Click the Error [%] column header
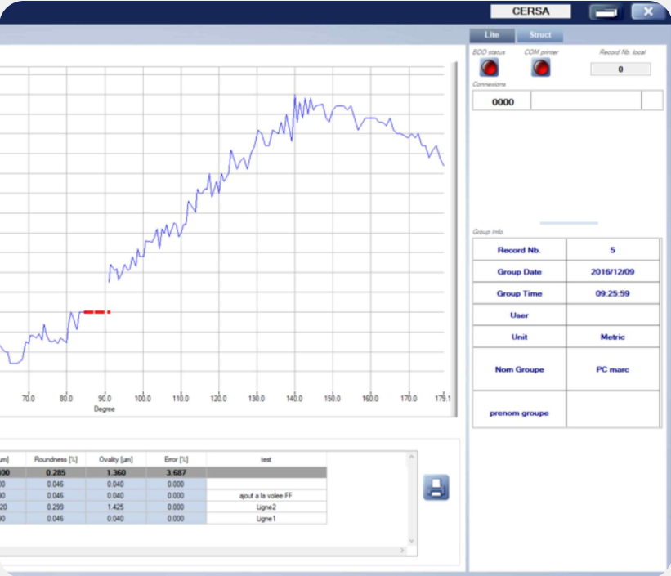671x576 pixels. click(177, 460)
